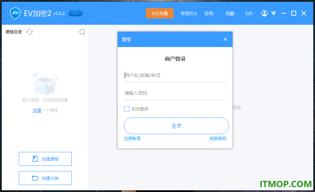The width and height of the screenshot is (315, 192).
Task: Click the EV shield logo icon
Action: click(x=15, y=13)
